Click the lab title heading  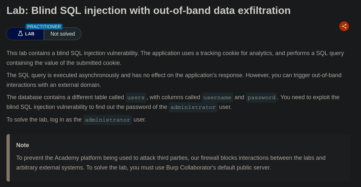tap(148, 10)
